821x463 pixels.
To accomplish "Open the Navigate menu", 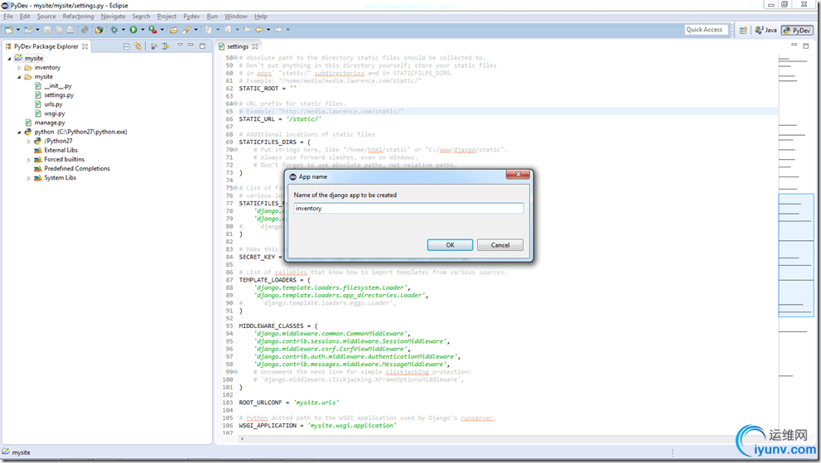I will [x=113, y=17].
